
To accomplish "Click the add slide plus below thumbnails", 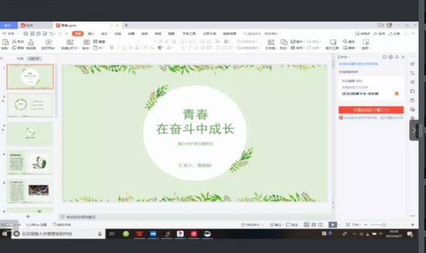I will (28, 216).
